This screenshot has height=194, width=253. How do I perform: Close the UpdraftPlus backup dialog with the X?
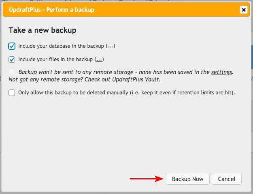tap(243, 10)
